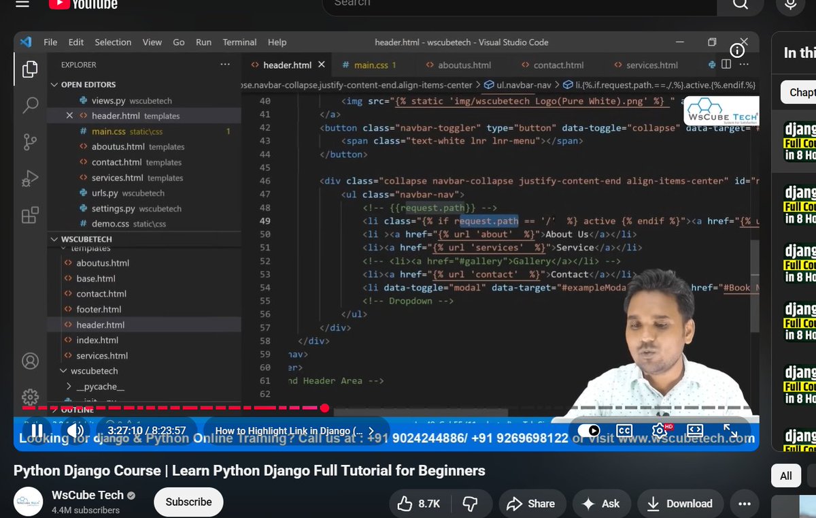Viewport: 816px width, 518px height.
Task: Open the WsCube Tech channel name link
Action: (88, 495)
